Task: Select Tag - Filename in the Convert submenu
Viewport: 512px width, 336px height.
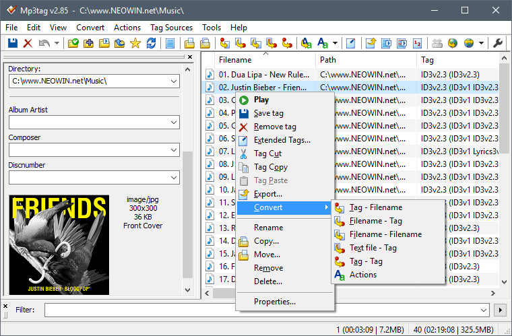Action: 388,207
